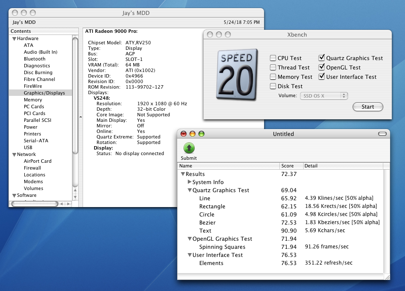Enable the CPU Test checkbox

tap(273, 58)
